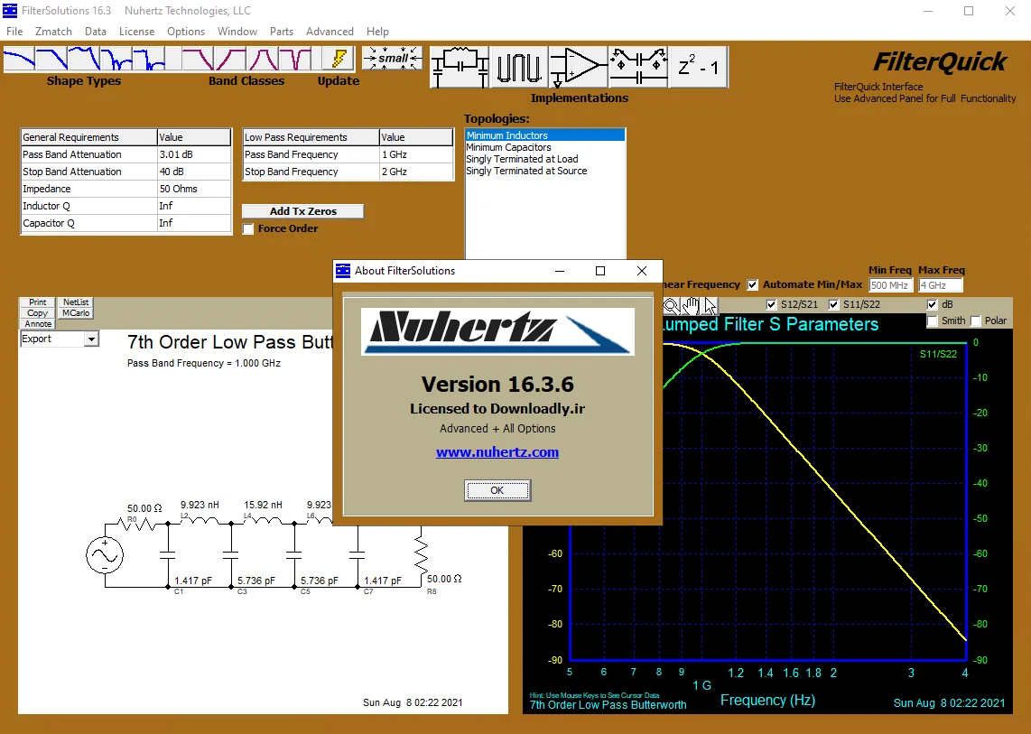Select the digital z² - 1 implementation
Screen dimensions: 1031x734
(x=698, y=67)
